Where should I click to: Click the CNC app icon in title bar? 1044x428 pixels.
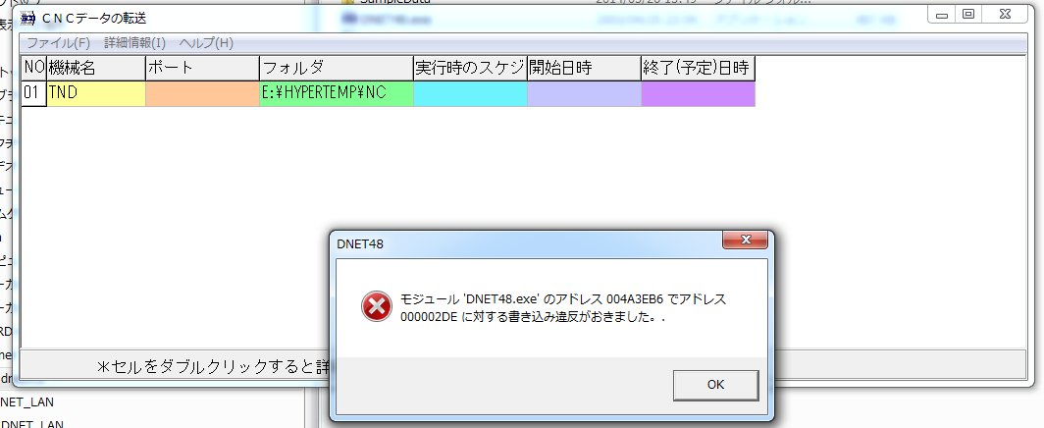(x=27, y=18)
